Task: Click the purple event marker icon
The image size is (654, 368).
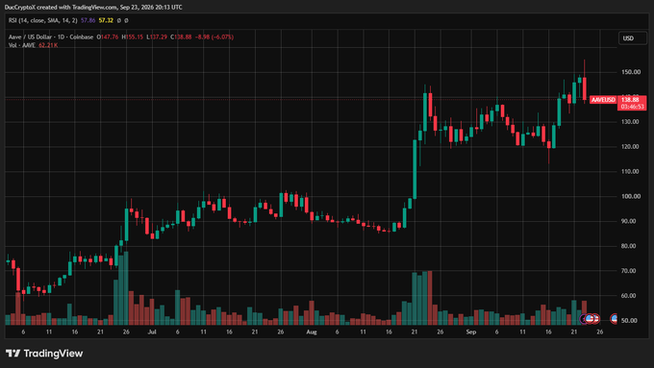Action: pos(584,319)
